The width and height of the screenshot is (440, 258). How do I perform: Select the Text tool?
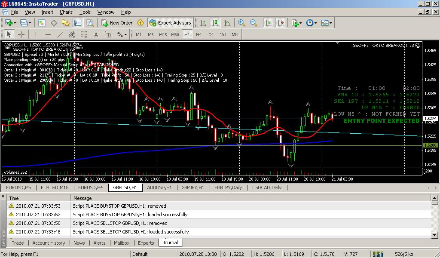click(x=96, y=34)
